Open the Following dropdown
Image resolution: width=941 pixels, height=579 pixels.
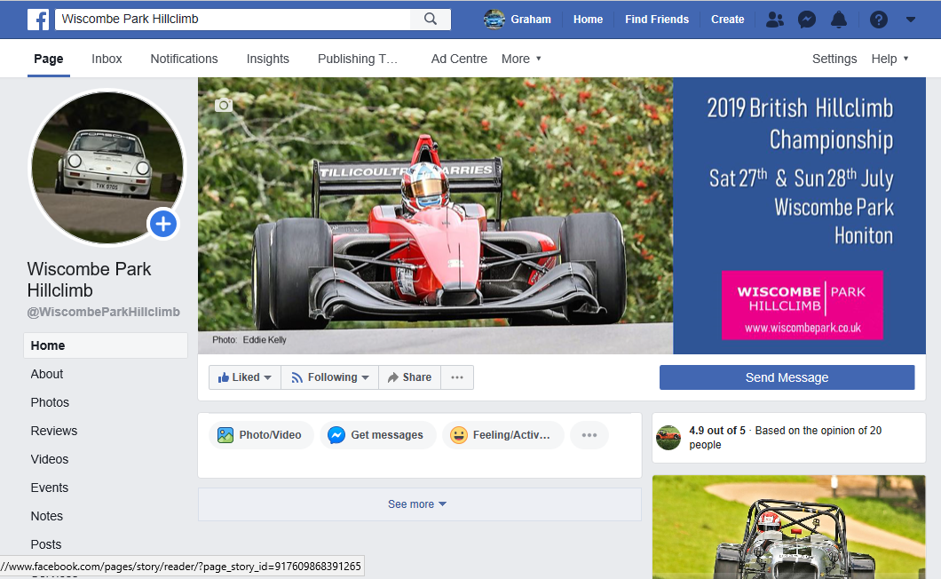click(329, 377)
